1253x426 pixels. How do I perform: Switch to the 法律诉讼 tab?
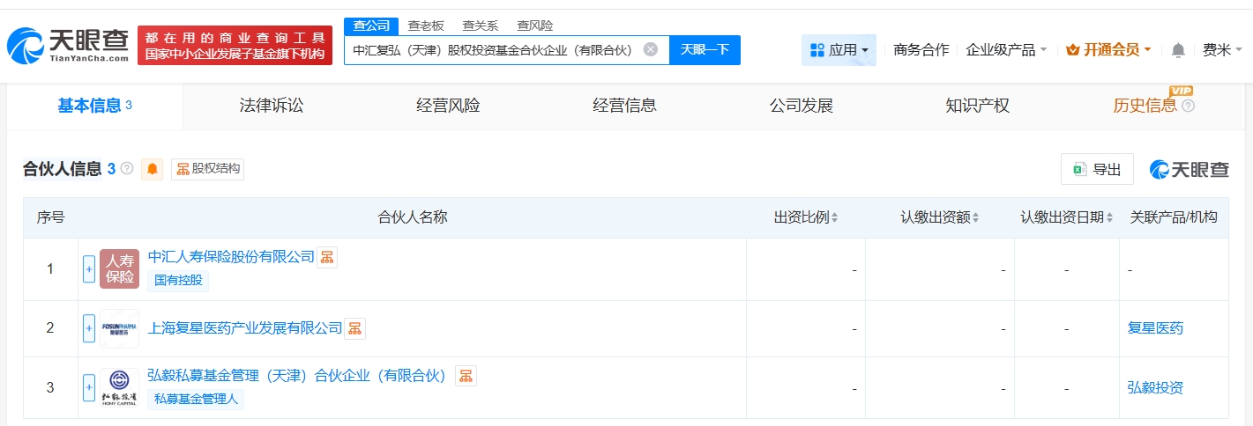coord(272,106)
